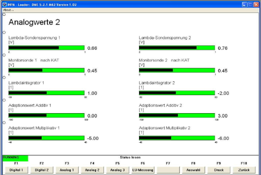
Task: Click the F6 key label
Action: click(143, 163)
